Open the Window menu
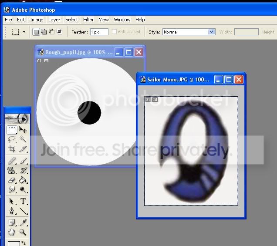 (x=122, y=20)
